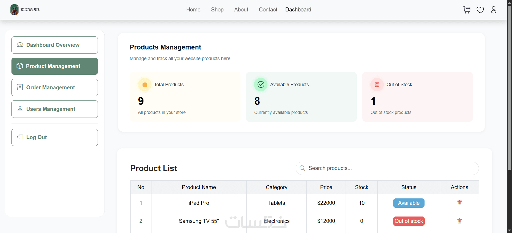The width and height of the screenshot is (512, 233).
Task: Go to the Home page
Action: tap(193, 10)
